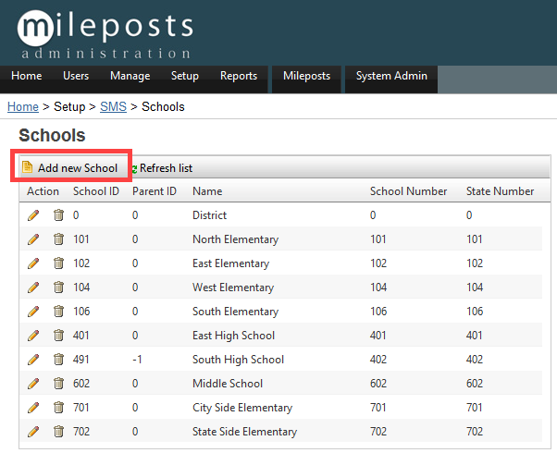Select the City Side Elementary name cell

tap(242, 408)
